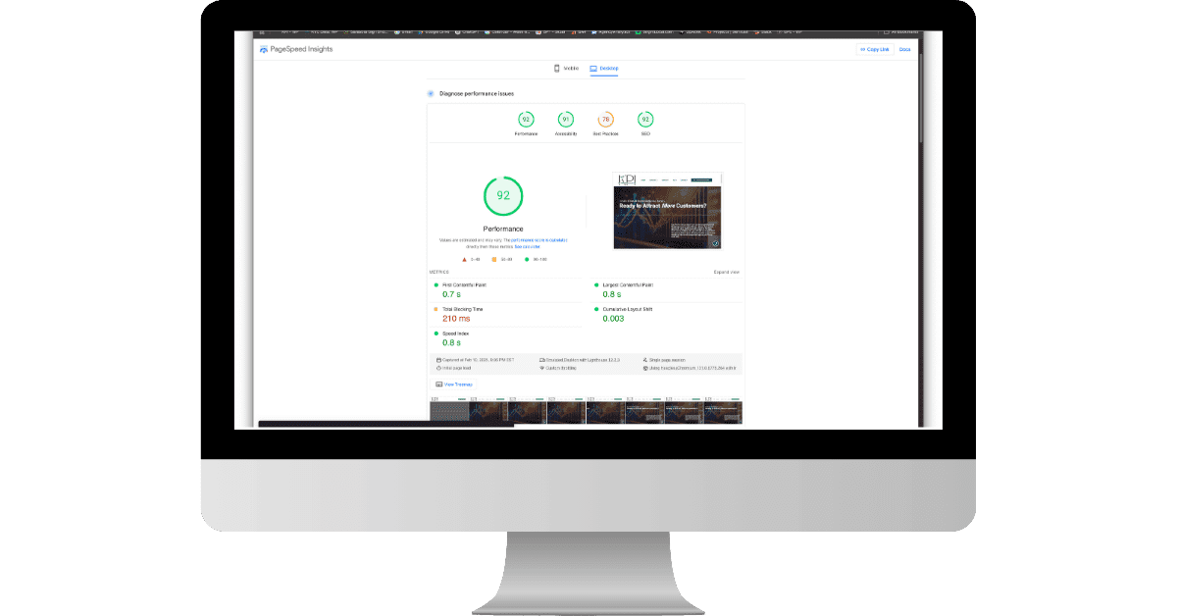Click the Total Blocking Time status indicator

click(x=435, y=308)
